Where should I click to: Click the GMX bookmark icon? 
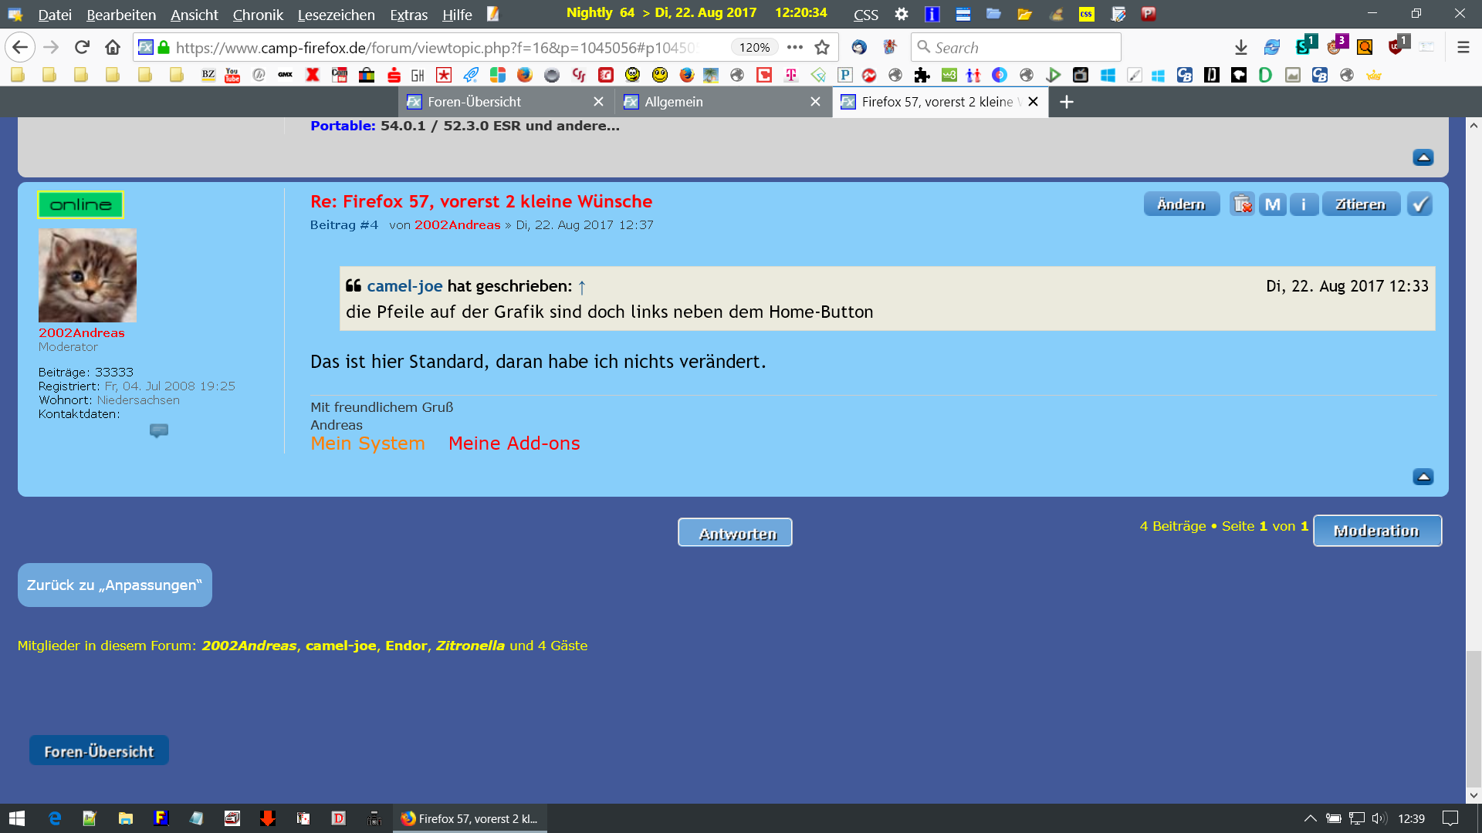pos(286,75)
